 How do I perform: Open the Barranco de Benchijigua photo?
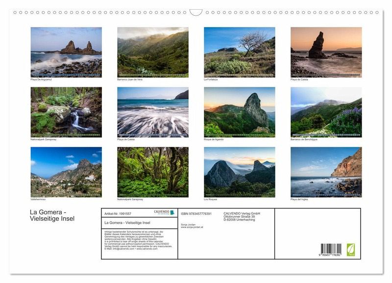click(x=326, y=112)
